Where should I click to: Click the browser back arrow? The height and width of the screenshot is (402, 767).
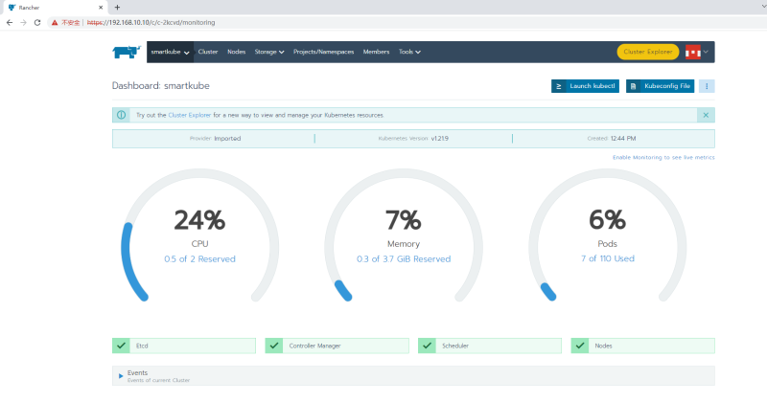point(10,22)
